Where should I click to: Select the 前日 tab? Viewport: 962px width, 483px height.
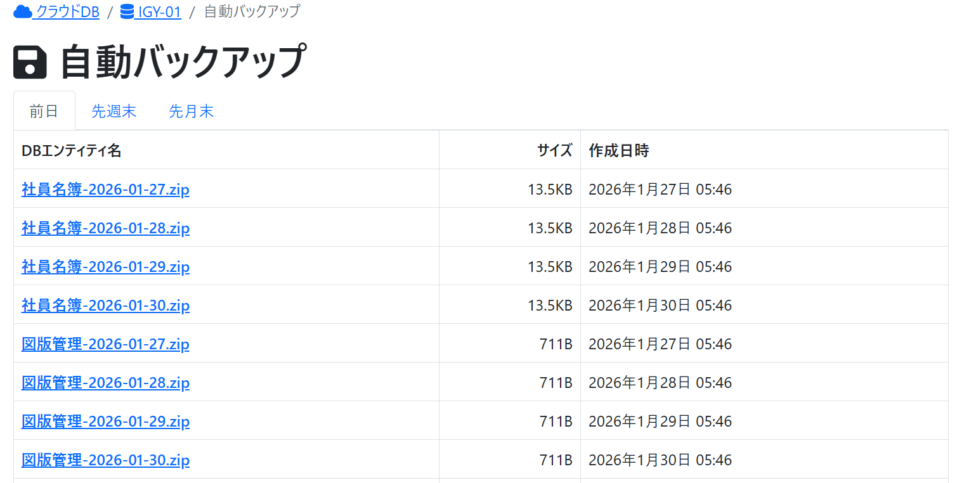point(44,112)
